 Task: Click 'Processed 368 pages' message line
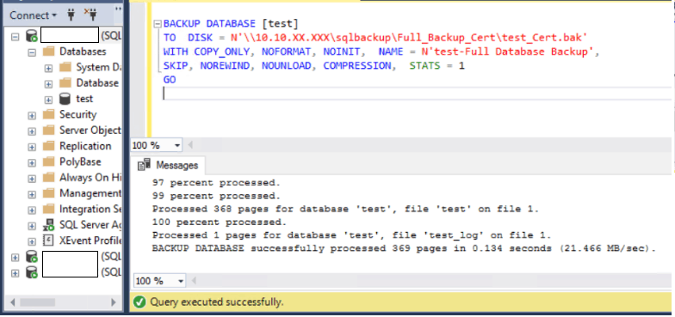pyautogui.click(x=345, y=210)
